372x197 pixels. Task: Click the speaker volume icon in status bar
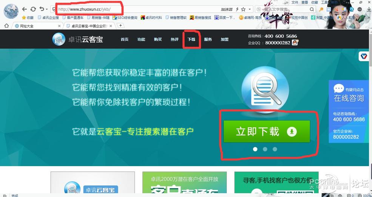click(332, 195)
